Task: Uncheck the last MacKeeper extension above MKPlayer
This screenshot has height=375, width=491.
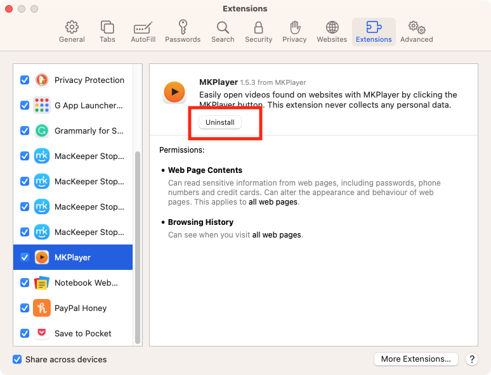Action: click(25, 232)
